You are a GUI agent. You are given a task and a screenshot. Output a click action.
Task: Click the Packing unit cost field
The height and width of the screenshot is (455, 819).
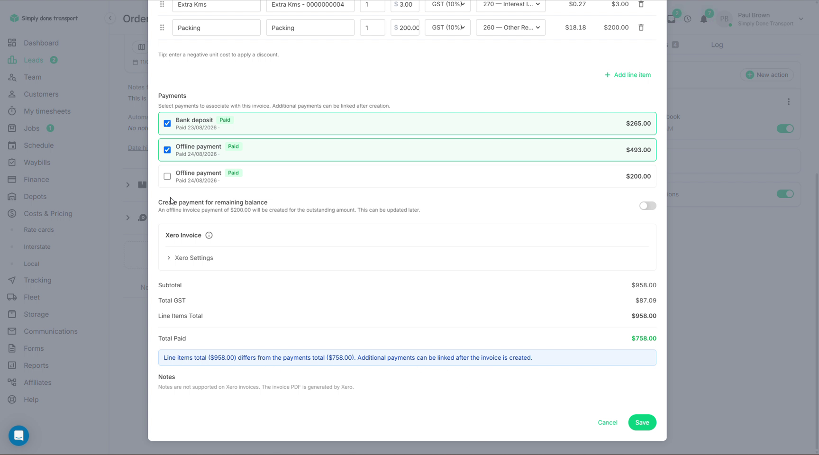[405, 27]
